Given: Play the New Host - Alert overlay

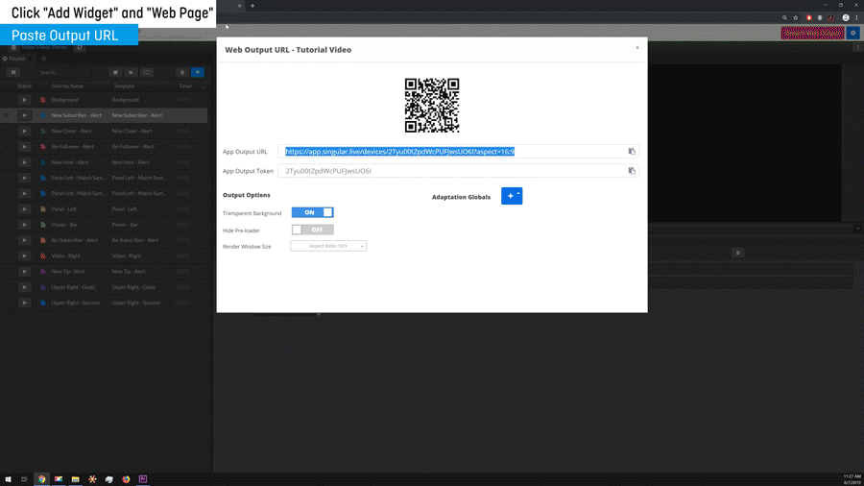Looking at the screenshot, I should pyautogui.click(x=24, y=162).
